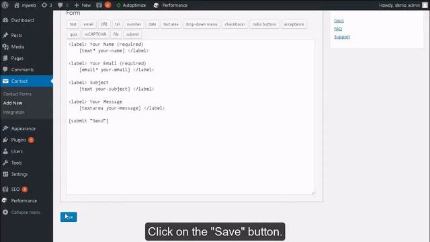Viewport: 430px width, 242px height.
Task: Insert a reCAPTCHA tag
Action: 95,34
